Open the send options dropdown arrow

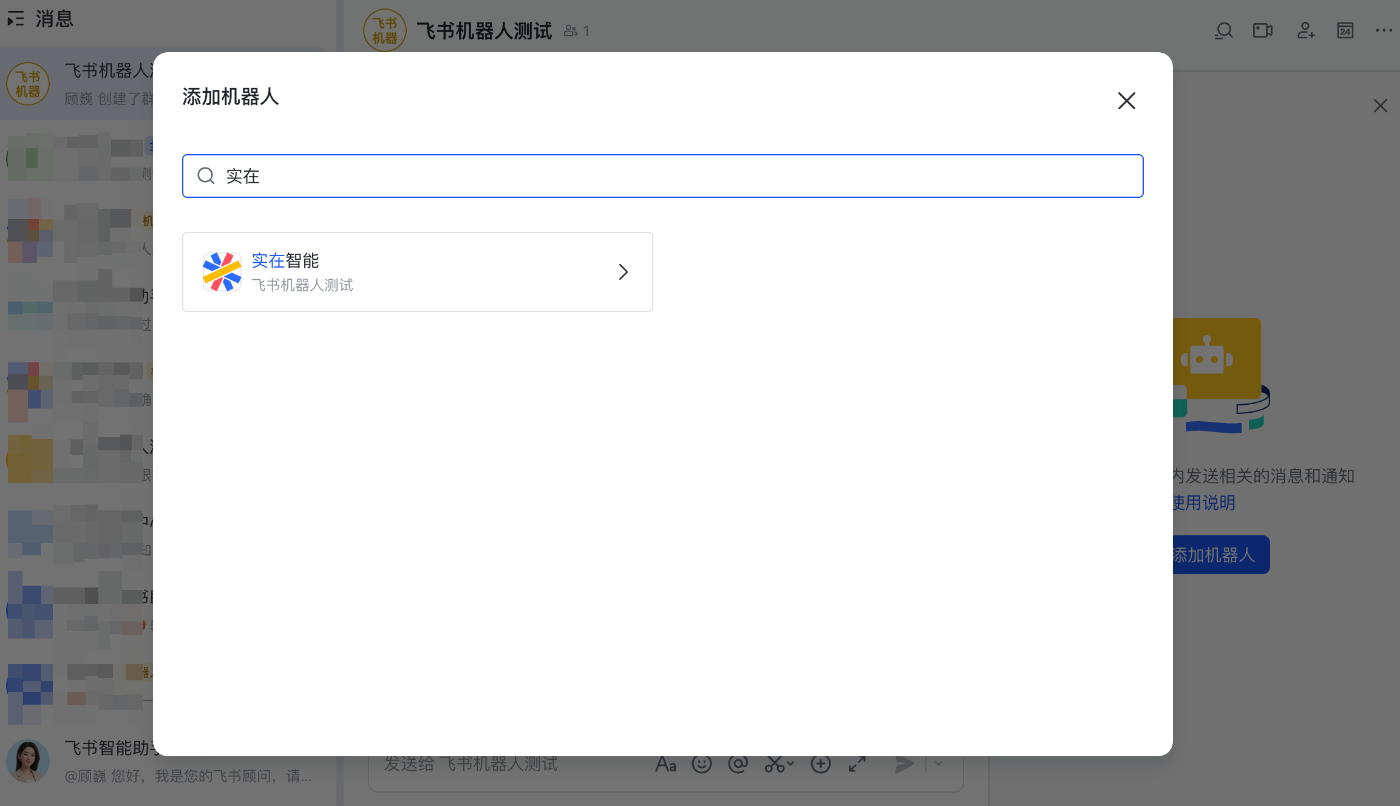pos(939,764)
